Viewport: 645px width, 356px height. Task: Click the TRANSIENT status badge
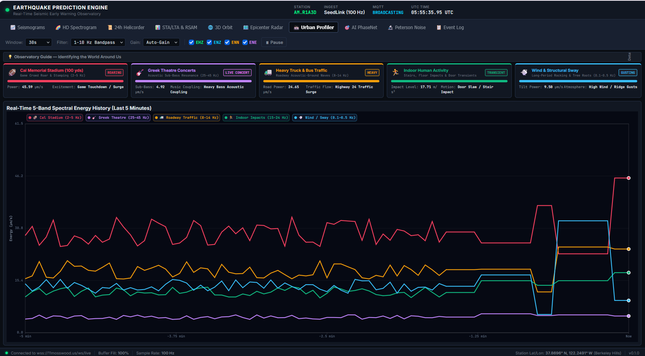tap(496, 73)
